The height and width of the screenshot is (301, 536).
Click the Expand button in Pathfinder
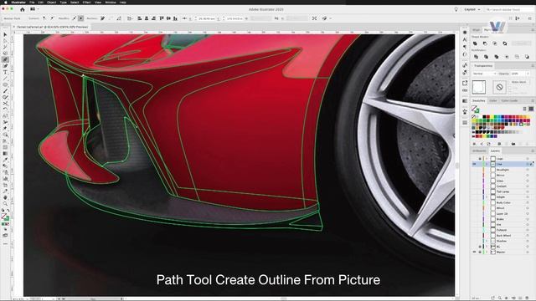coord(521,43)
